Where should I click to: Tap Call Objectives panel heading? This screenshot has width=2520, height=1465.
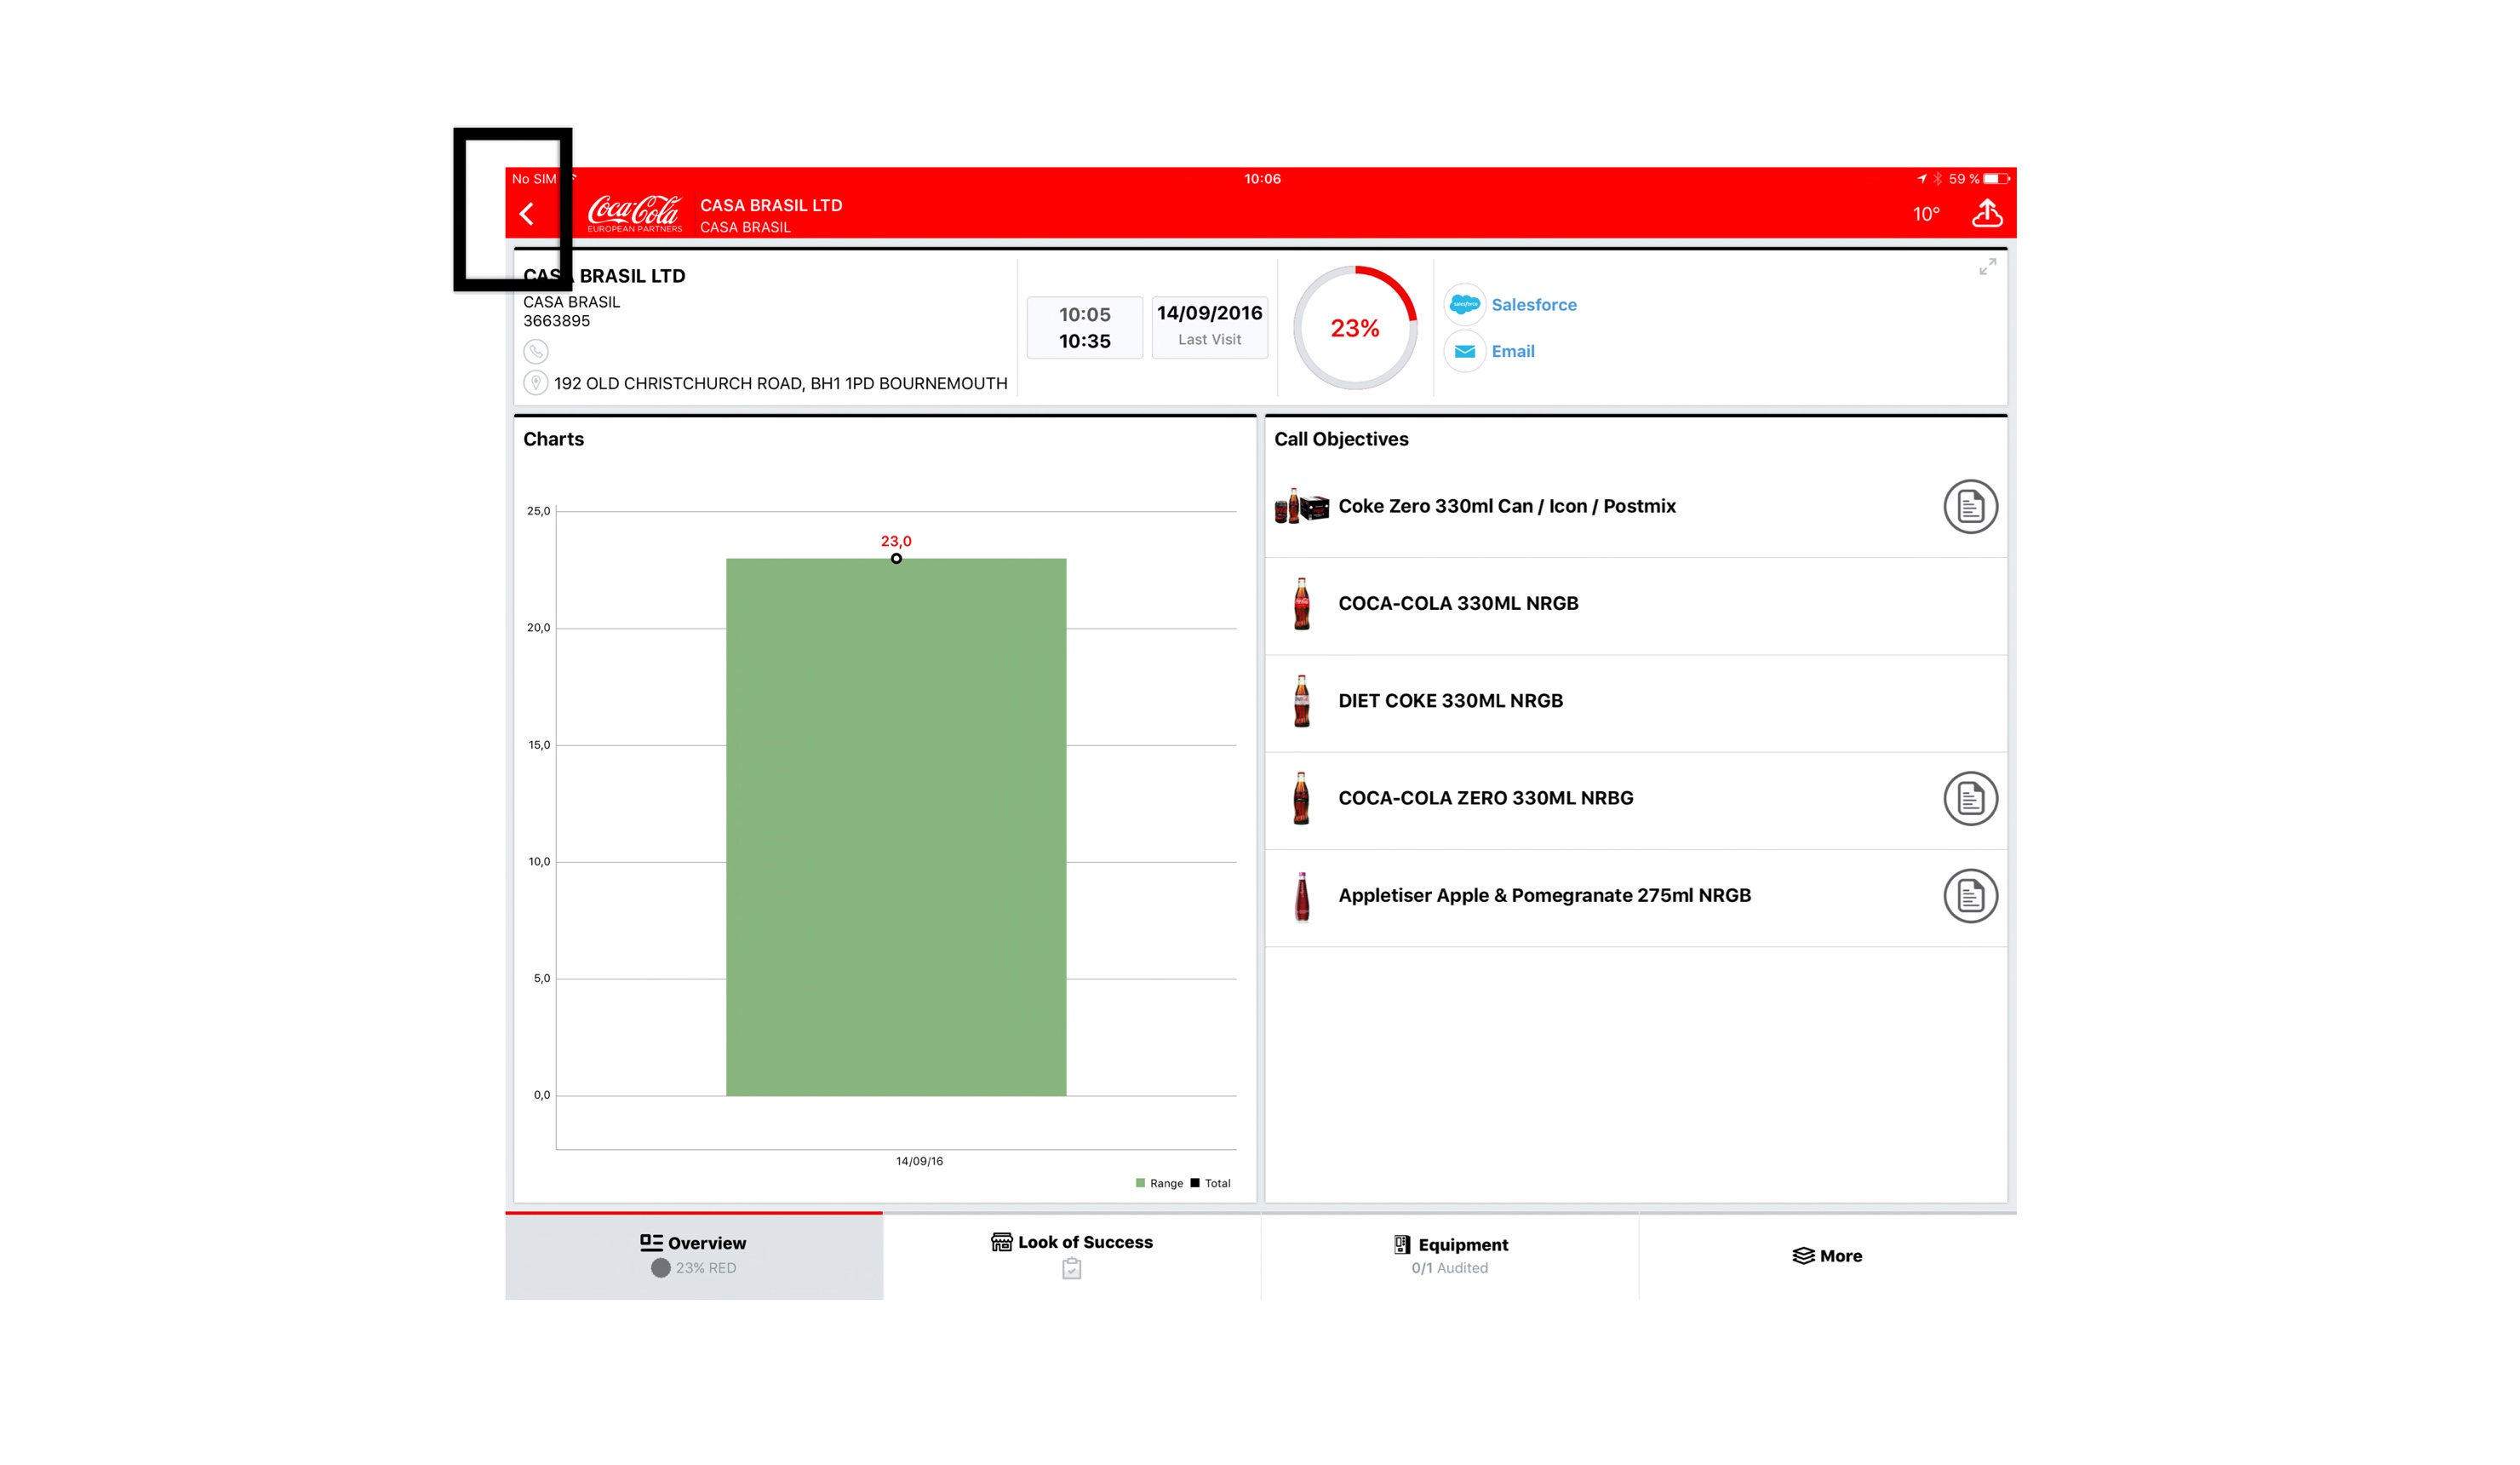pos(1341,439)
